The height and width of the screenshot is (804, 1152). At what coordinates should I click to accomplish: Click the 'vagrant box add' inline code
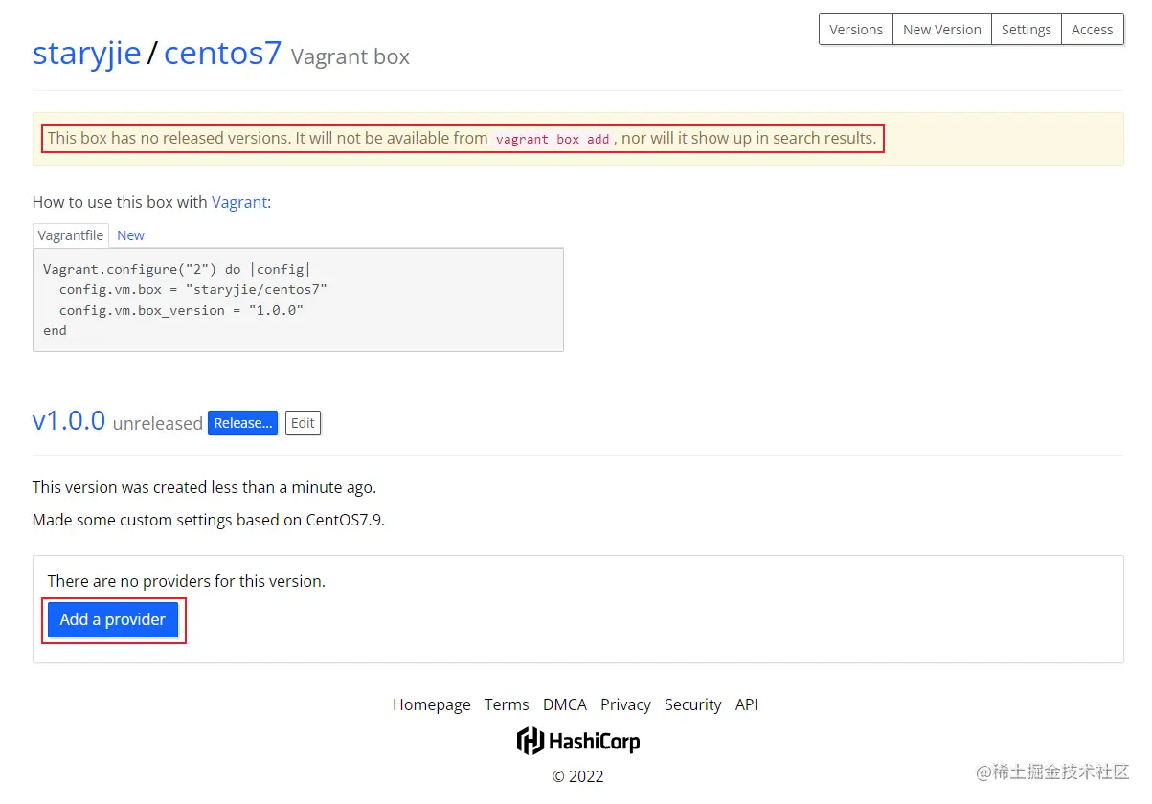point(553,139)
